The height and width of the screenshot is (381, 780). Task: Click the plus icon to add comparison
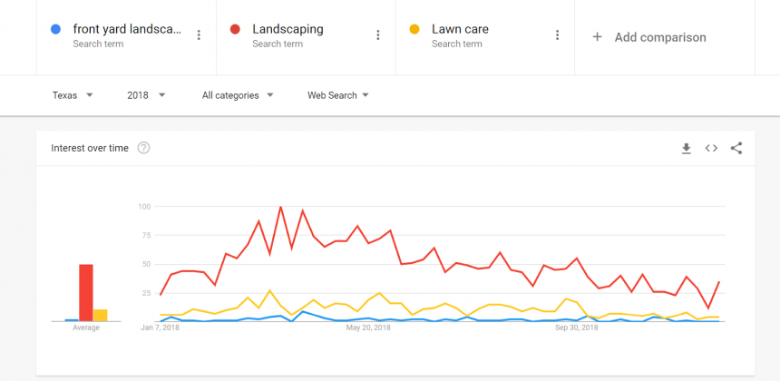tap(597, 37)
